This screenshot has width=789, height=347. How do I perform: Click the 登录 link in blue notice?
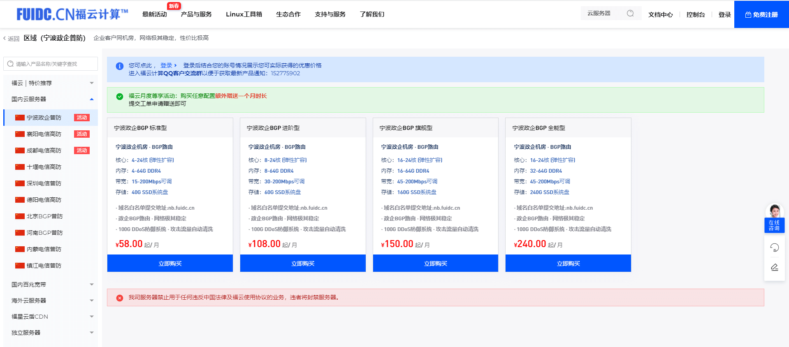tap(166, 65)
